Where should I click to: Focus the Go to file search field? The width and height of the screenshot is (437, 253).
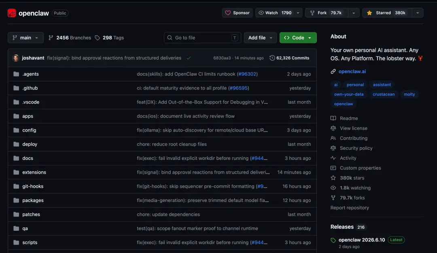pos(202,38)
